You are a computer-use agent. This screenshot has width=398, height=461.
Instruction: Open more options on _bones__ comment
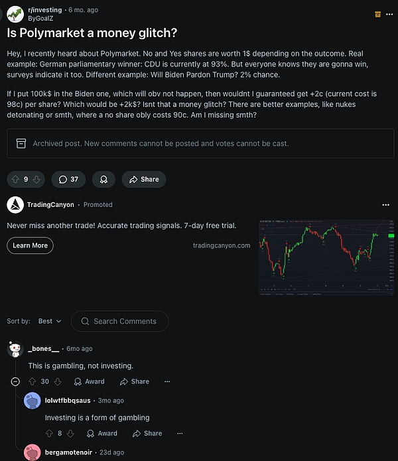coord(167,381)
